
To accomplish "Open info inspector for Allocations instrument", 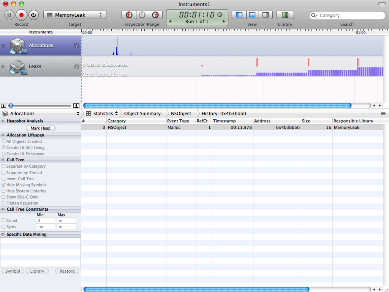I will coord(76,46).
